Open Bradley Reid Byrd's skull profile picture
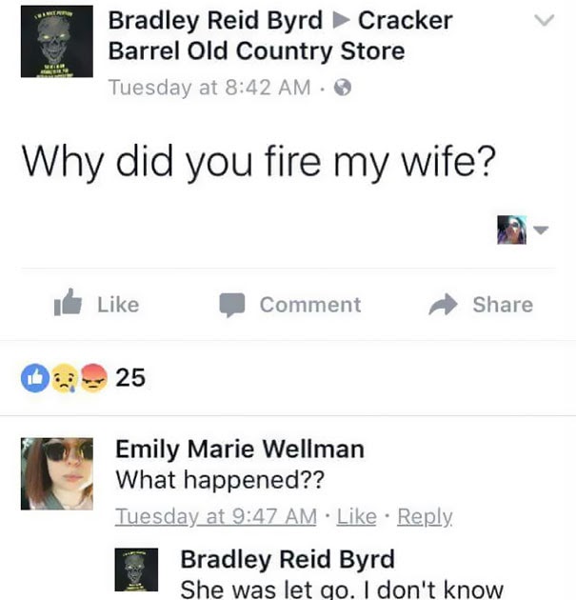The height and width of the screenshot is (600, 576). tap(56, 41)
